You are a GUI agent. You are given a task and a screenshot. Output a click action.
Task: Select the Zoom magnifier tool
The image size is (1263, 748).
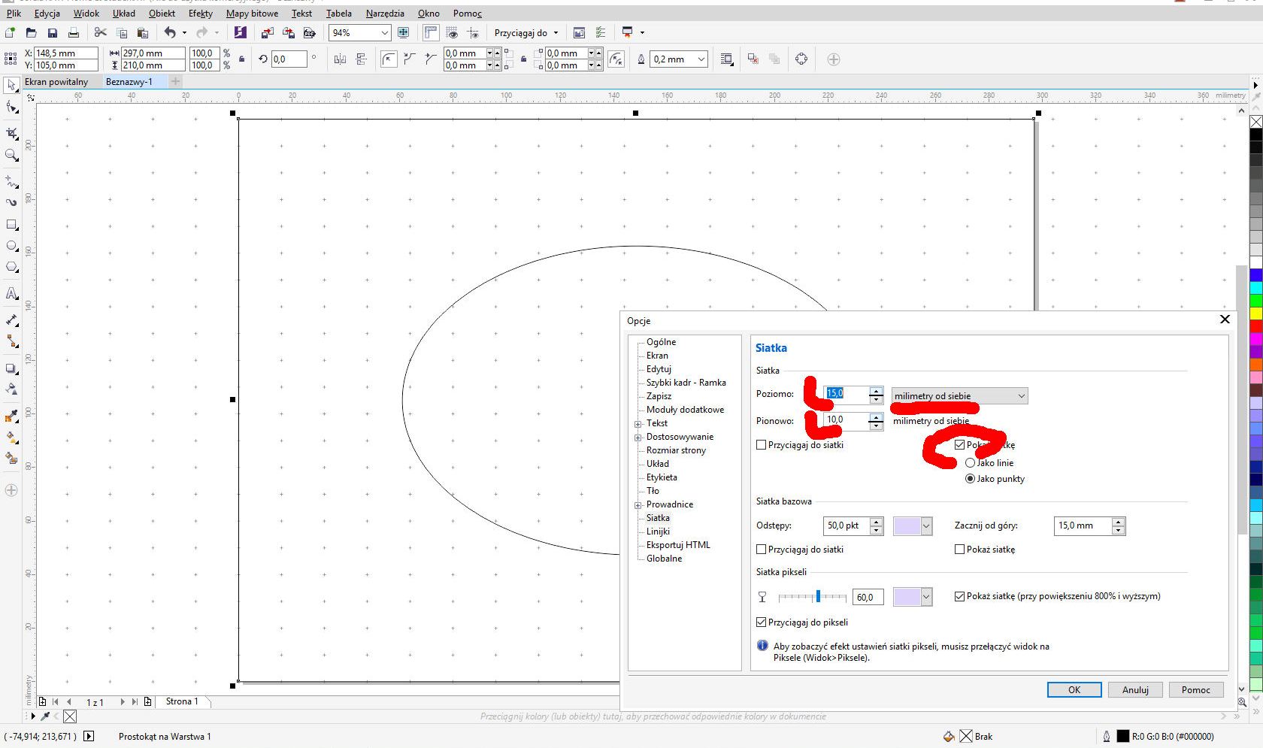point(12,156)
